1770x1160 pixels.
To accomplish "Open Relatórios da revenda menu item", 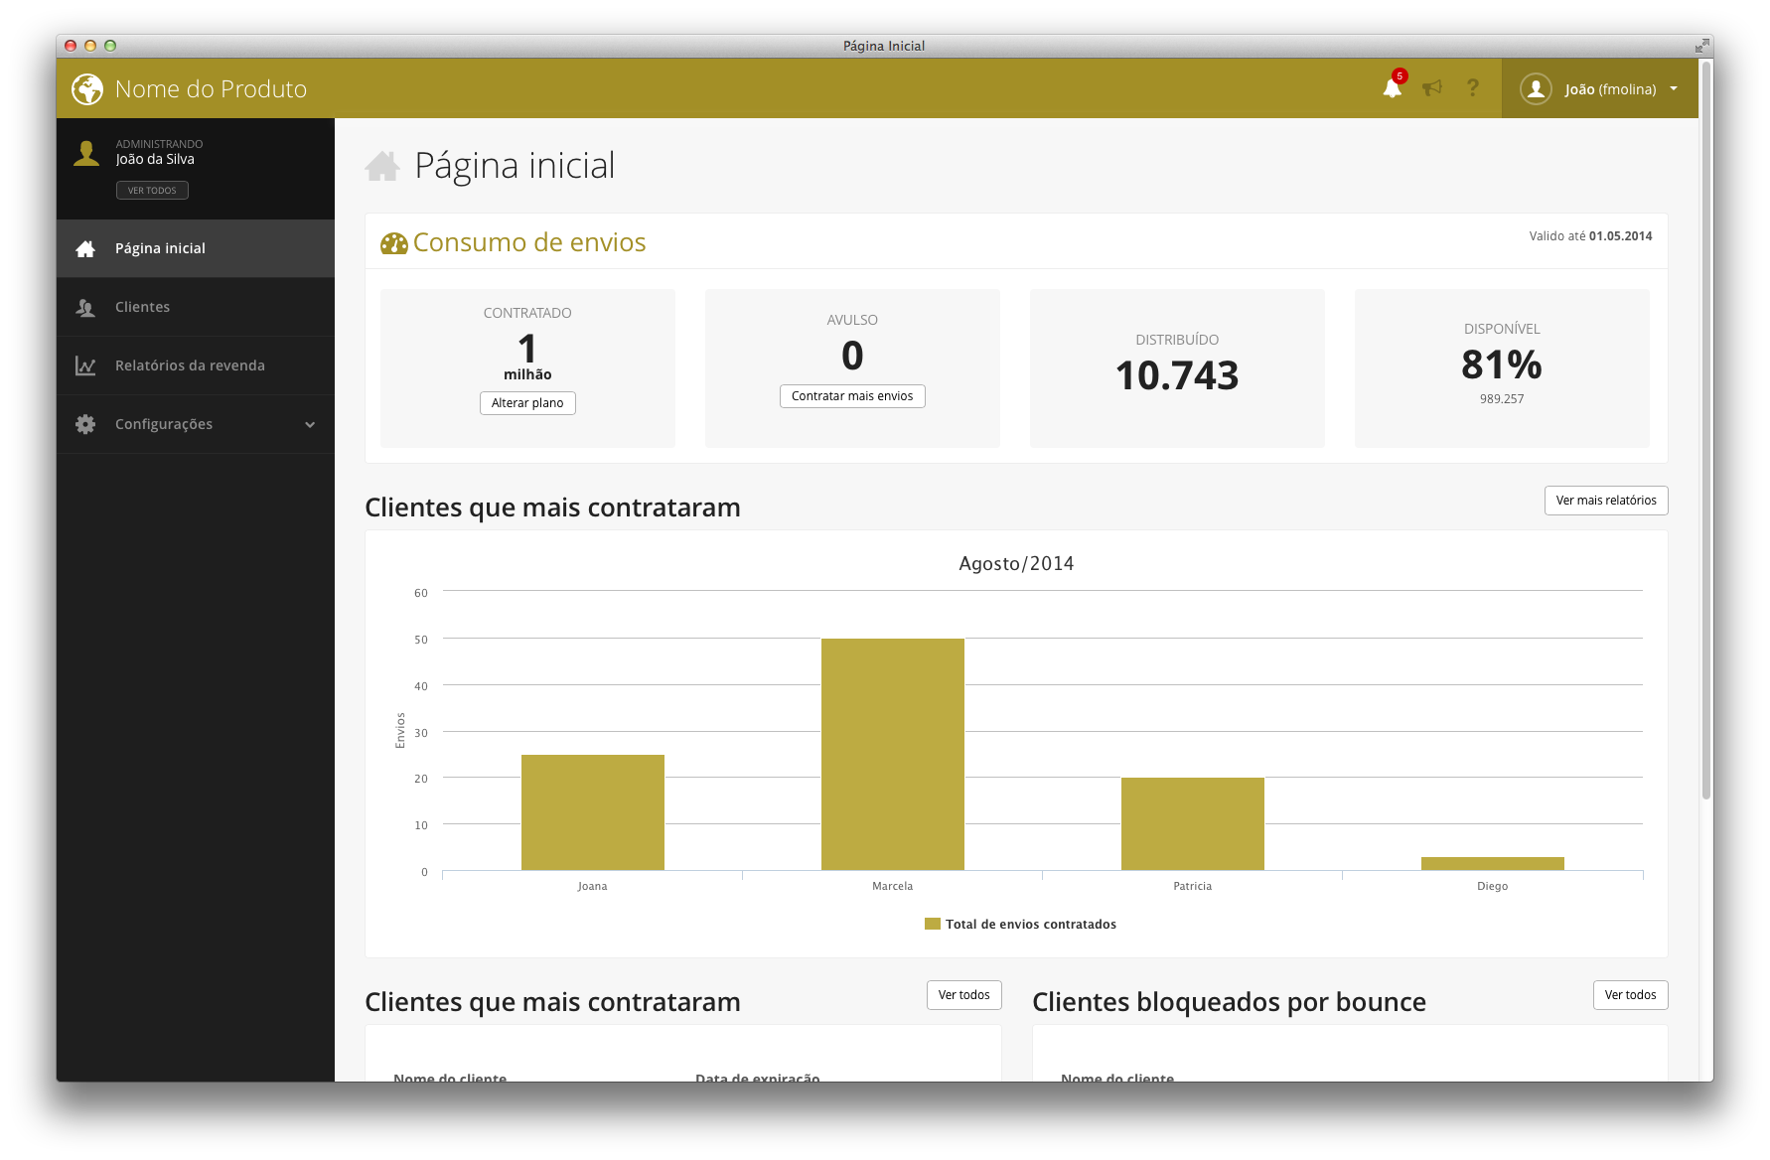I will [x=196, y=365].
